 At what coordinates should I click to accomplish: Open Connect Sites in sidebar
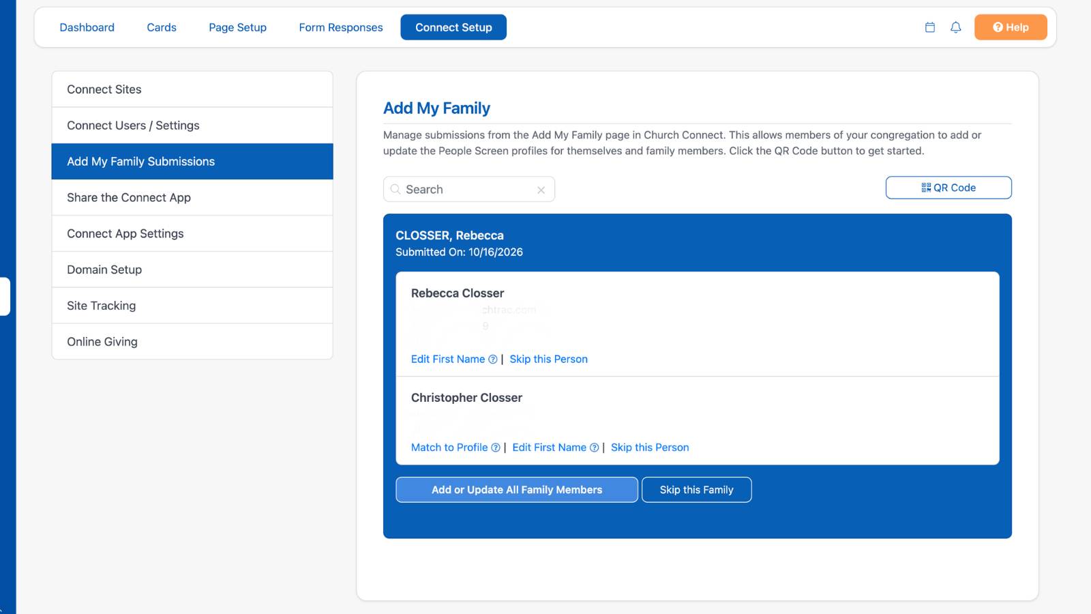coord(192,89)
